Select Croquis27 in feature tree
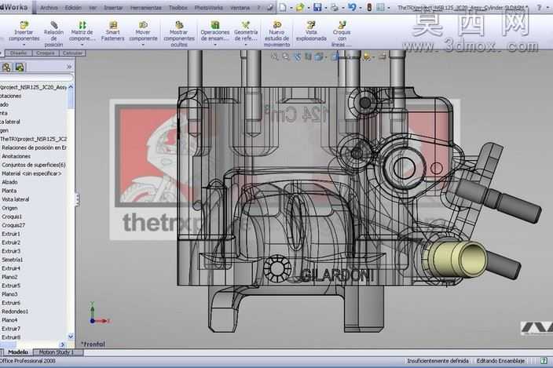553x368 pixels. [x=13, y=225]
